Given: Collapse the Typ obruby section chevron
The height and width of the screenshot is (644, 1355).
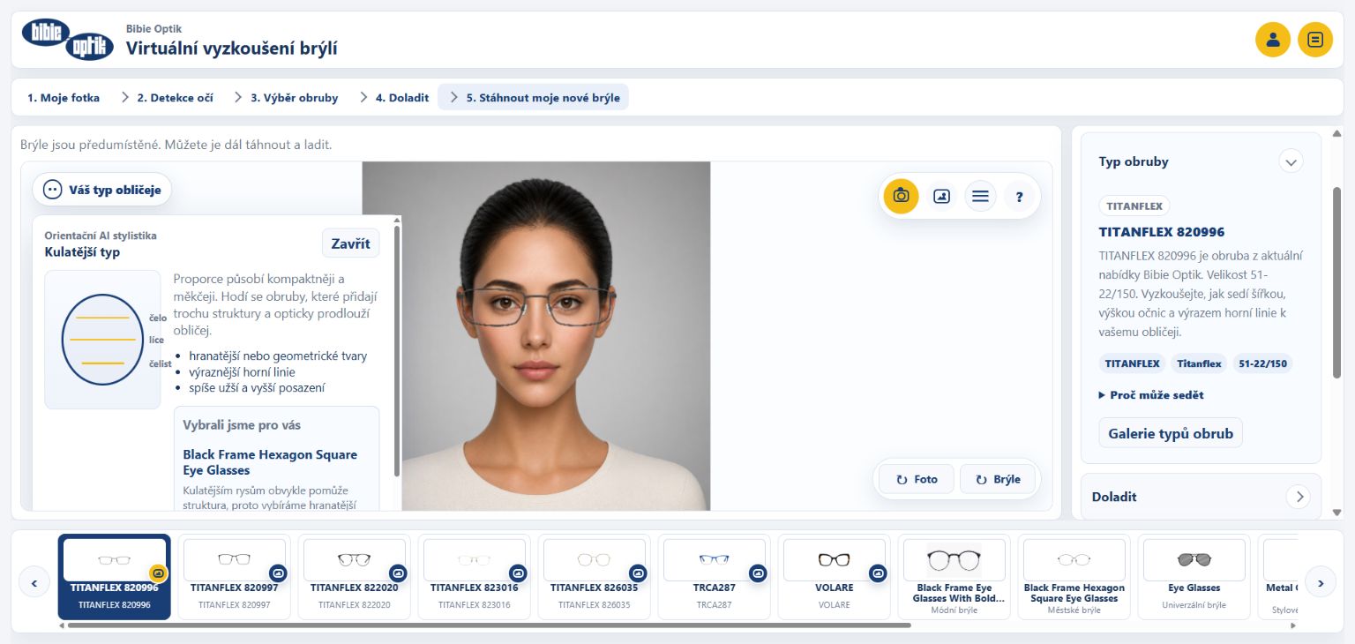Looking at the screenshot, I should (1291, 161).
